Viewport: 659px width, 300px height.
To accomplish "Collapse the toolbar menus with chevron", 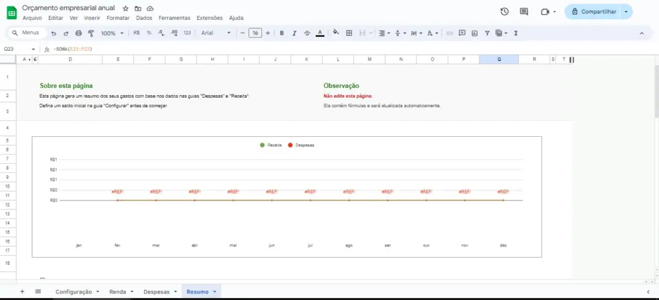I will [642, 33].
